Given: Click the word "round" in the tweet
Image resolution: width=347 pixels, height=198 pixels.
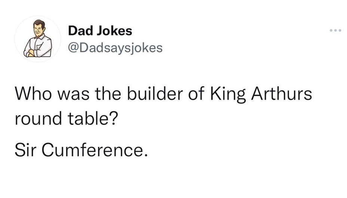Looking at the screenshot, I should coord(38,118).
